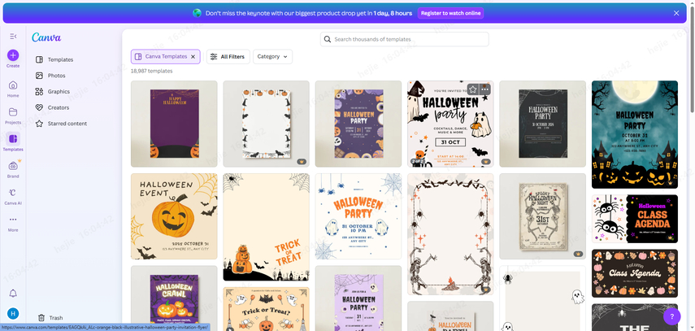
Task: Click Register to watch online
Action: (x=450, y=13)
